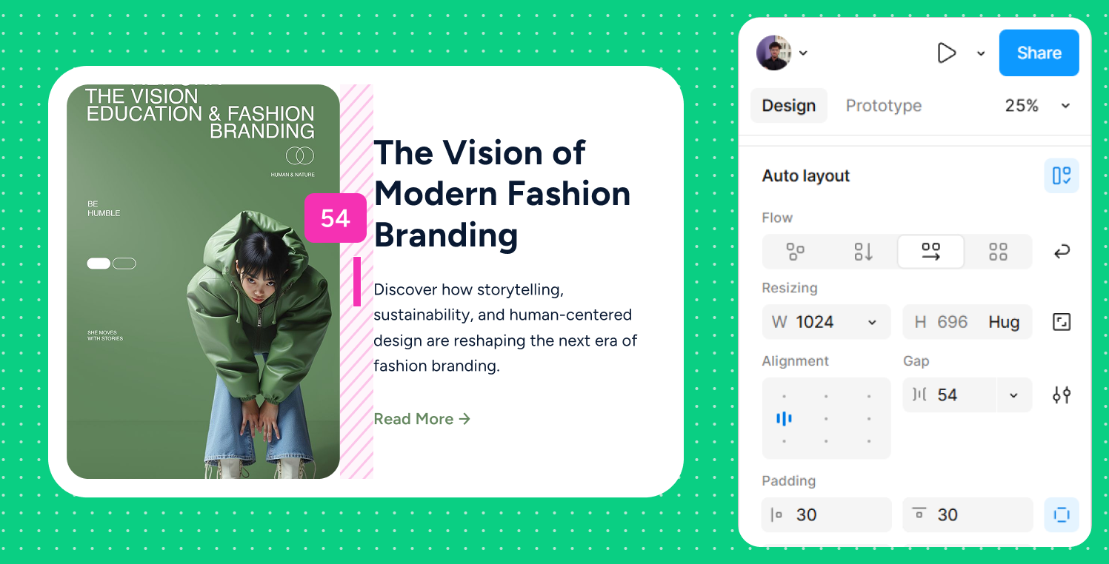
Task: Click the auto layout toggle icon in header
Action: [x=1061, y=176]
